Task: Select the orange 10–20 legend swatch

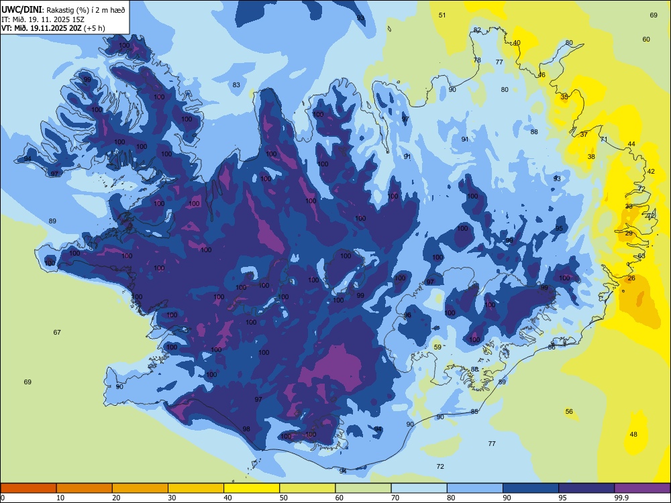Action: pos(85,488)
